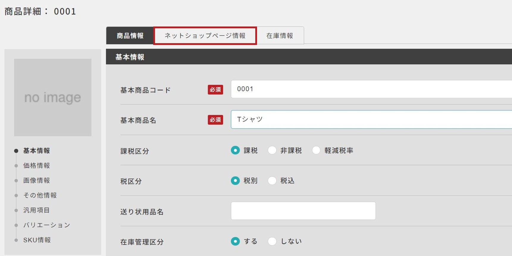Jump to 汎用項目 section

click(x=37, y=210)
